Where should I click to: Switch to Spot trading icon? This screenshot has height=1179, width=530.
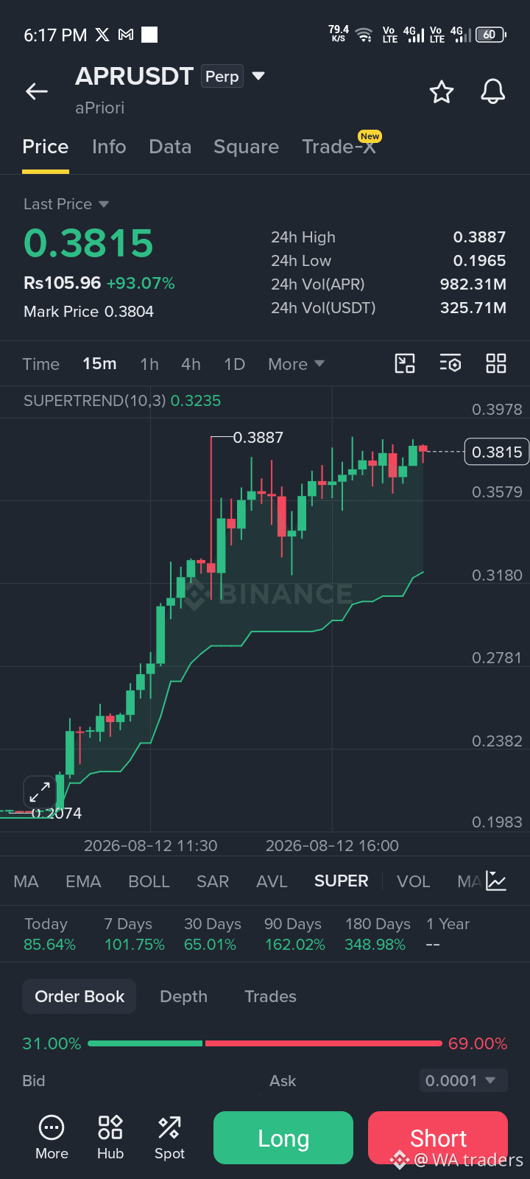pos(169,1138)
